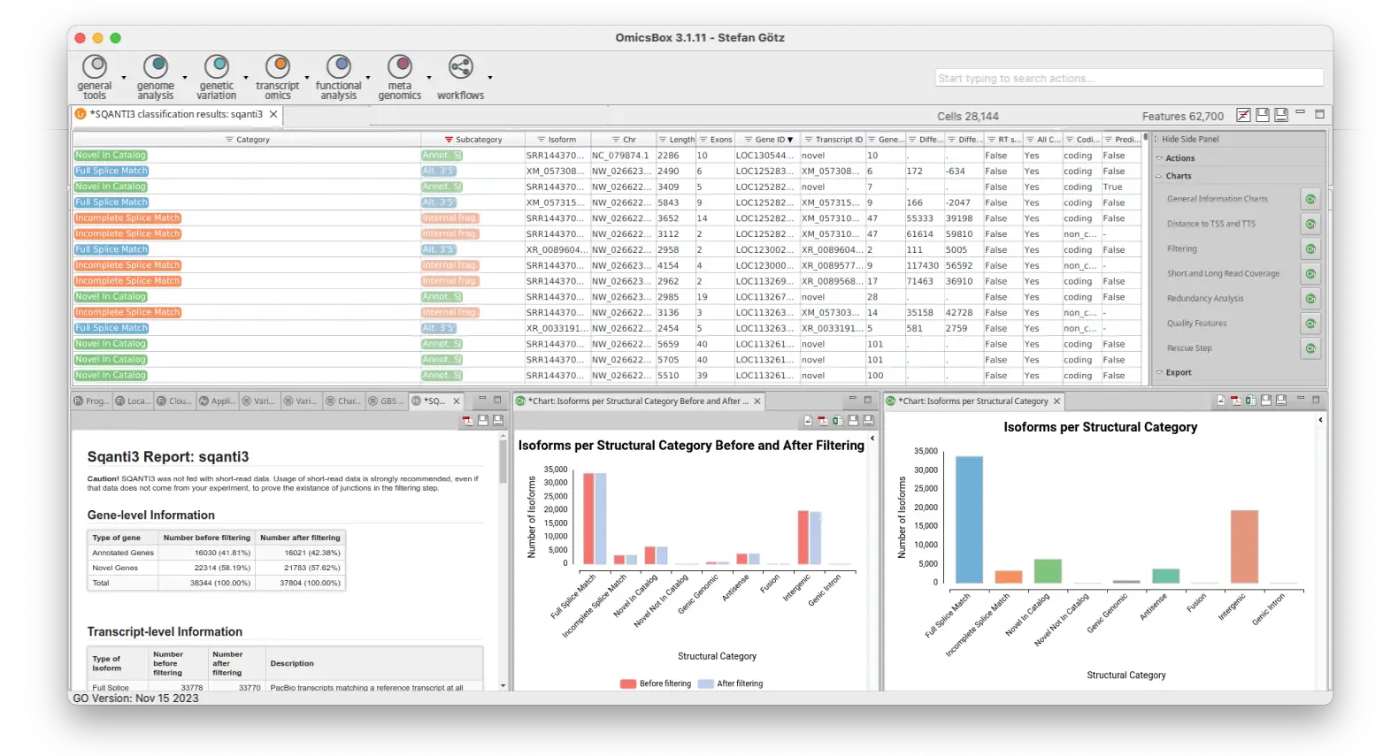
Task: Close the SQANTI3 classification results tab
Action: [273, 114]
